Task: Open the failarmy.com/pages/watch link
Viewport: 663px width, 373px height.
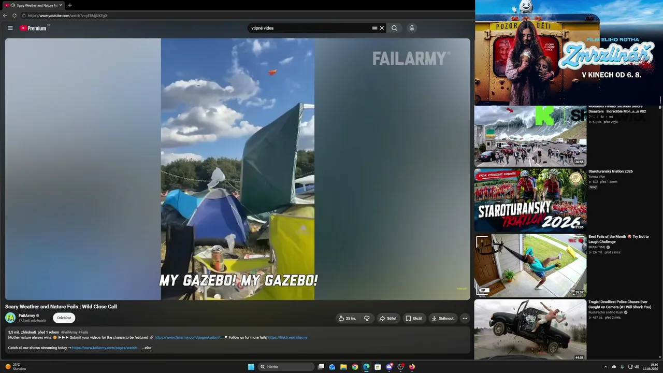Action: point(105,348)
